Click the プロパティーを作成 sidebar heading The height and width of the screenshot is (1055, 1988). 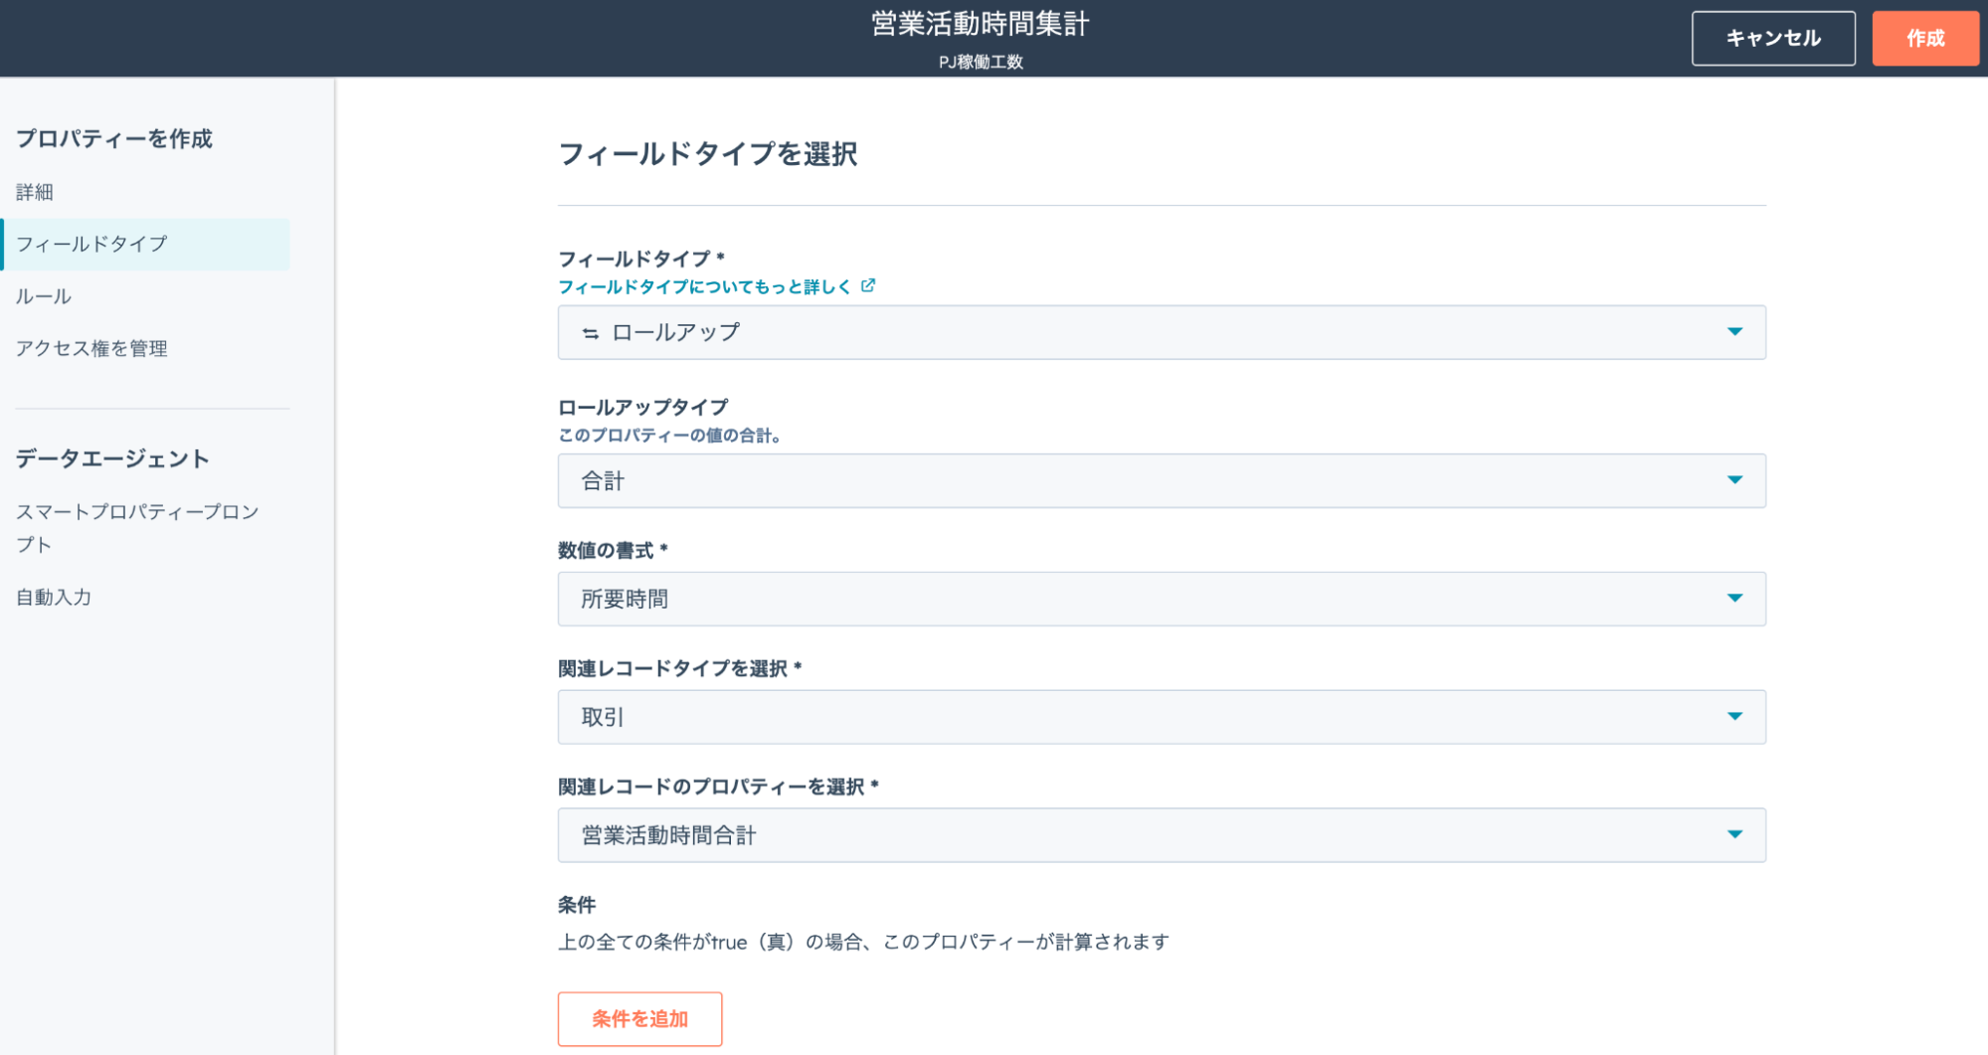point(114,138)
